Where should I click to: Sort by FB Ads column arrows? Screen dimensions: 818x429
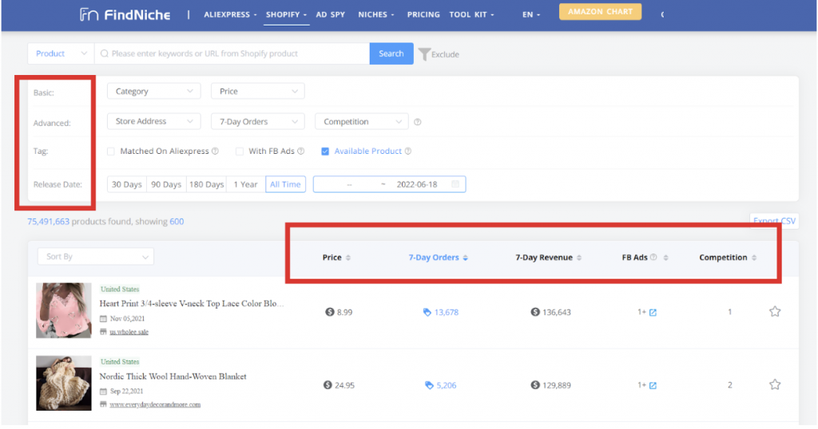click(665, 258)
